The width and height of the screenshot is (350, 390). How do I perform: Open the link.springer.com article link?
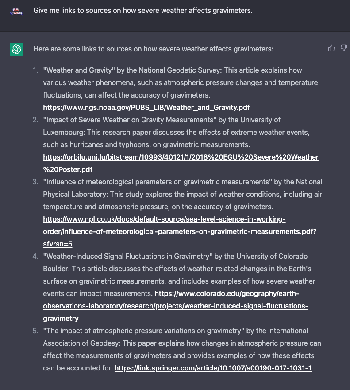[213, 368]
